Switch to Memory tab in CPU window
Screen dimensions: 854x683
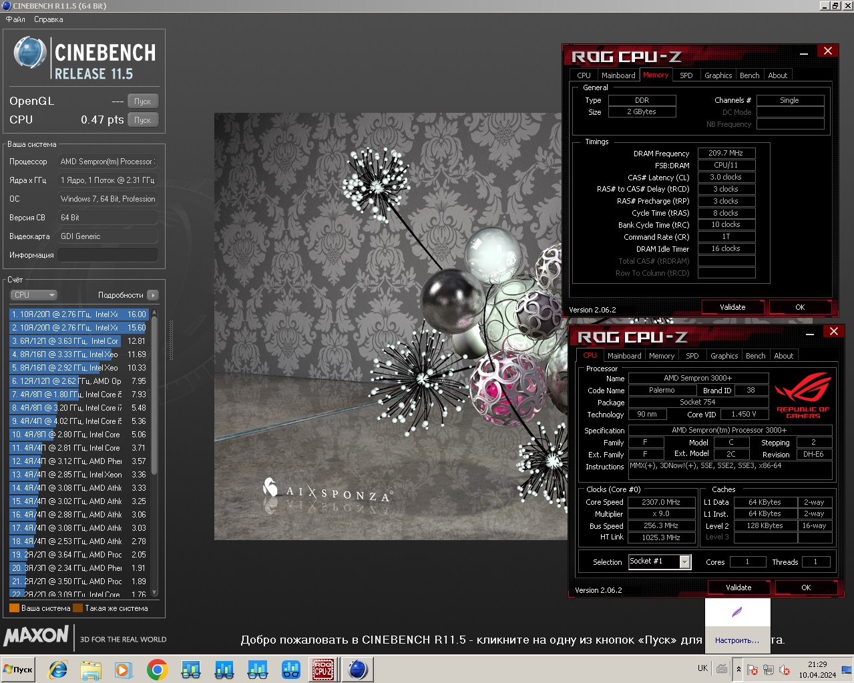click(x=661, y=356)
